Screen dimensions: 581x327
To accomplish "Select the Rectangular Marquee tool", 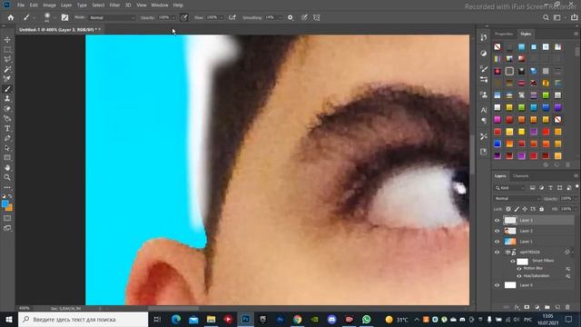I will click(7, 49).
